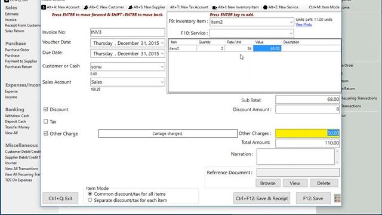382x215 pixels.
Task: Select Separate discount/tax for each item
Action: 90,200
